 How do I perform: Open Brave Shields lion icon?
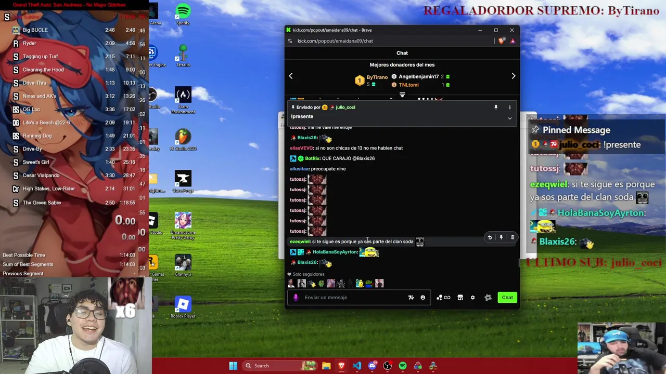point(501,41)
